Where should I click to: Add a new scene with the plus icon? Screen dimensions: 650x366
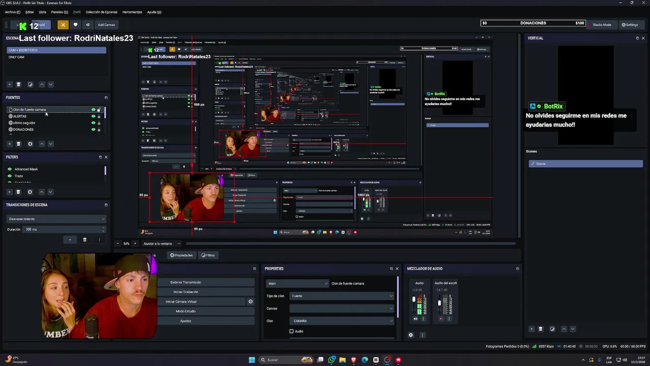point(9,84)
